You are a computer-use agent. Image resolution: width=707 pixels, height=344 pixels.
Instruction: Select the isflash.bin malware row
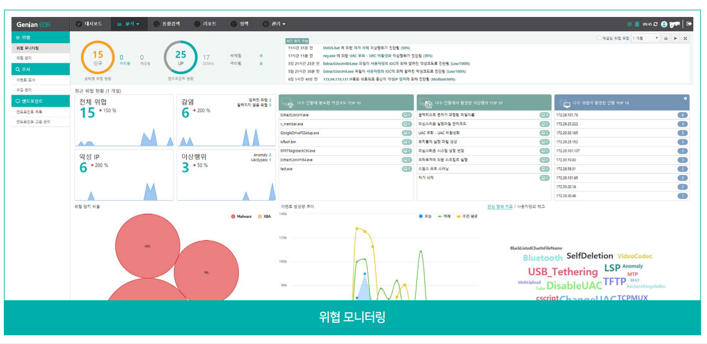(x=346, y=142)
